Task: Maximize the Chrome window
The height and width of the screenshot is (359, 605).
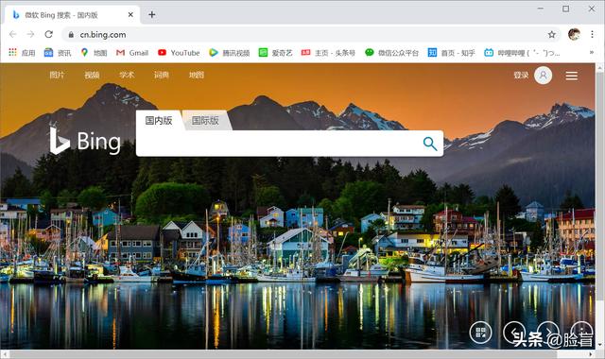Action: pyautogui.click(x=565, y=9)
